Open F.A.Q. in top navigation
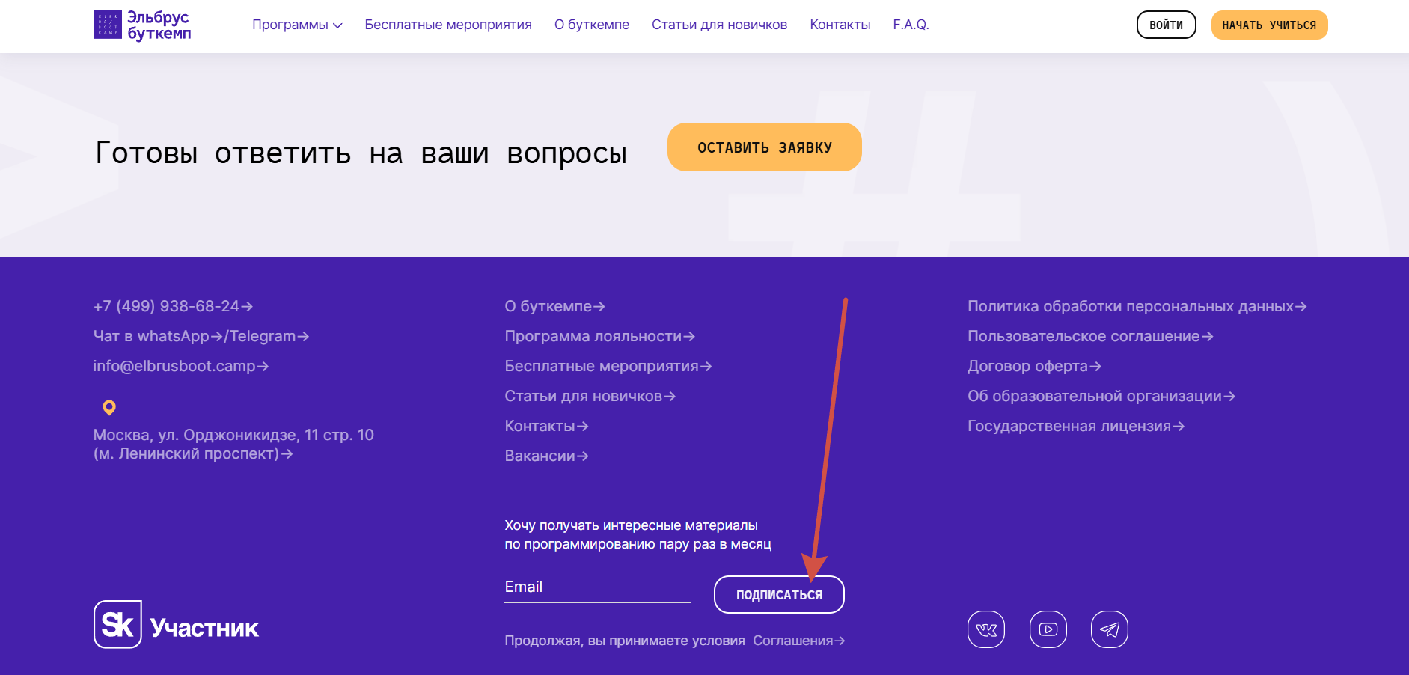 coord(911,25)
